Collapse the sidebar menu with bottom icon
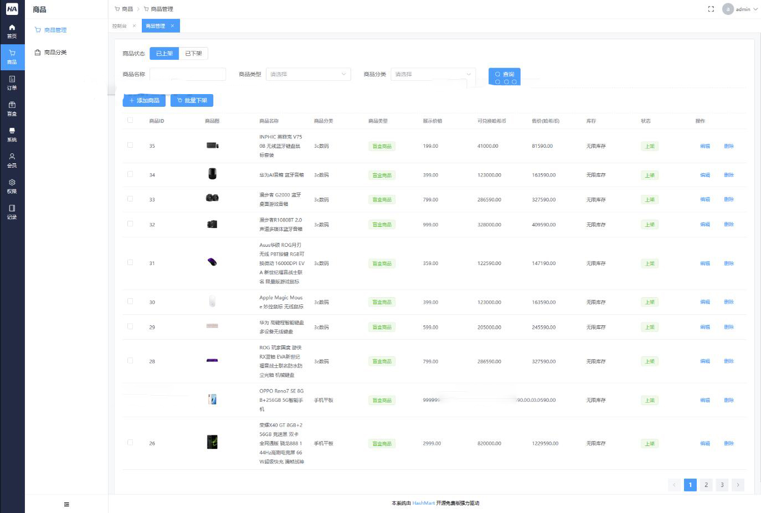761x513 pixels. click(66, 504)
